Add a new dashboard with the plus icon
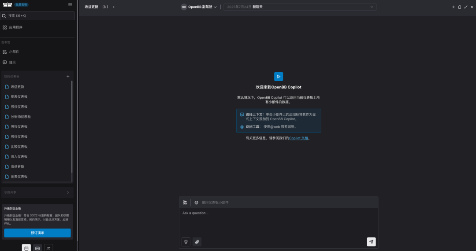The image size is (476, 251). pyautogui.click(x=68, y=76)
